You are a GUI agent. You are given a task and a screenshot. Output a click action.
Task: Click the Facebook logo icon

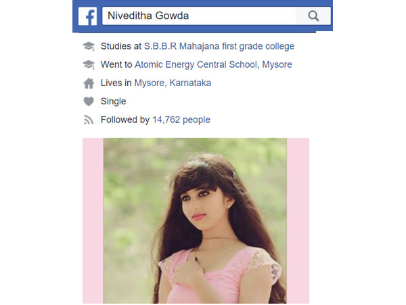click(87, 16)
